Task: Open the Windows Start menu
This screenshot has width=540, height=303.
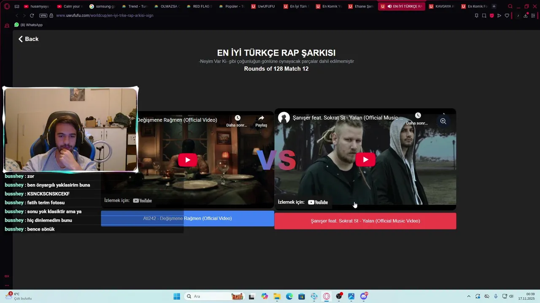Action: pyautogui.click(x=177, y=296)
